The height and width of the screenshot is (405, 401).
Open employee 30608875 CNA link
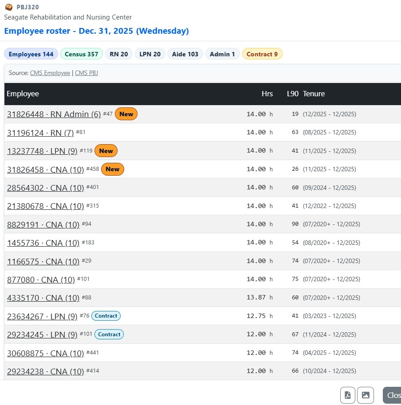[x=45, y=354]
